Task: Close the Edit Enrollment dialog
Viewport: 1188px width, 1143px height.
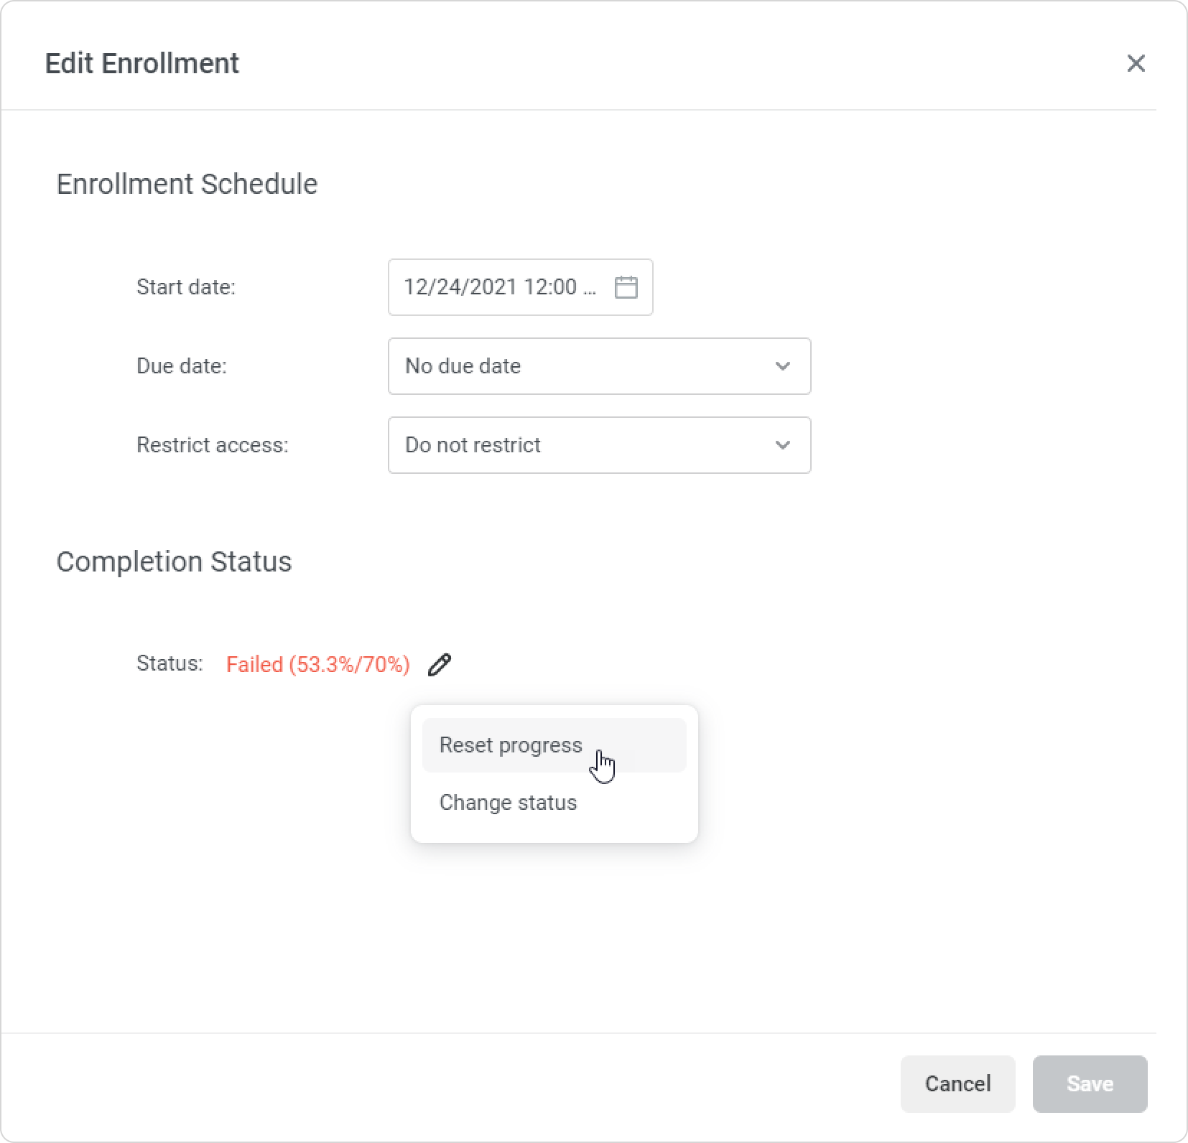Action: [x=1136, y=63]
